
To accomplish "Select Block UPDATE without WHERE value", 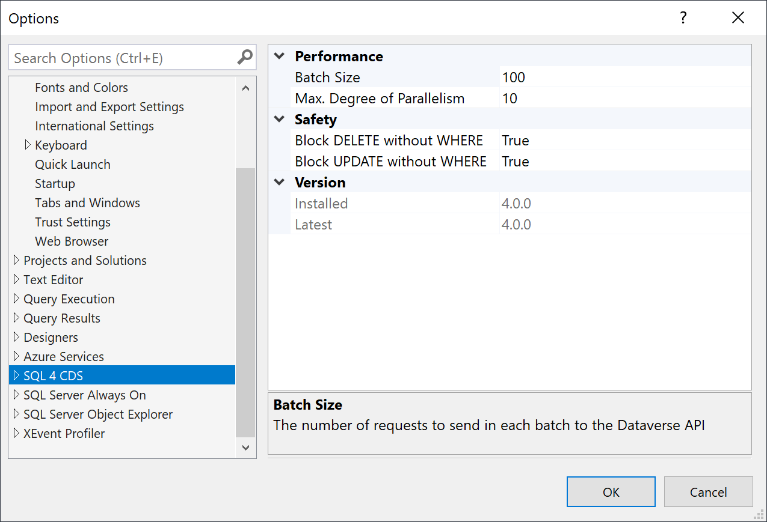I will [x=624, y=162].
